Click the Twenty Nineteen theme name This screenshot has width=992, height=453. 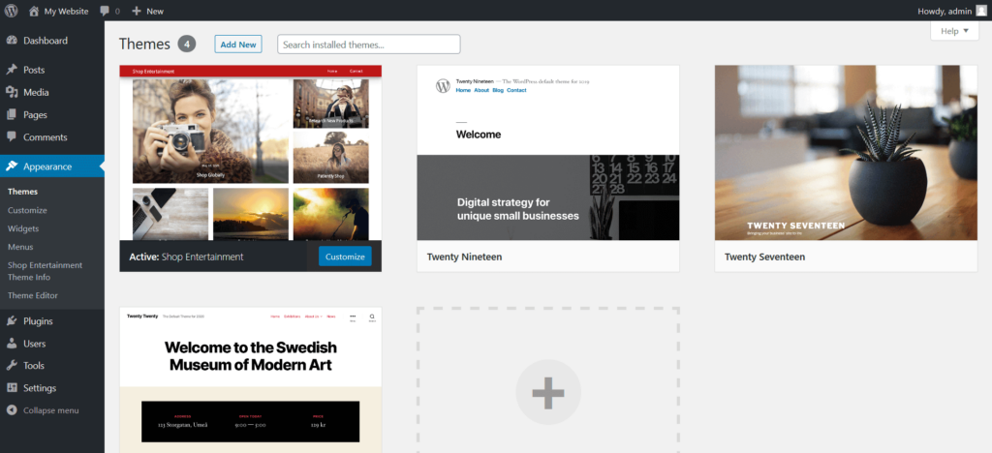464,257
